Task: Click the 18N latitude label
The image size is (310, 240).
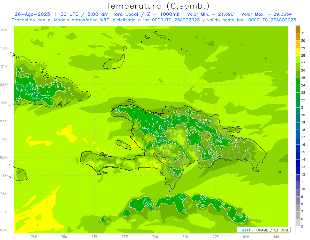Action: point(4,176)
